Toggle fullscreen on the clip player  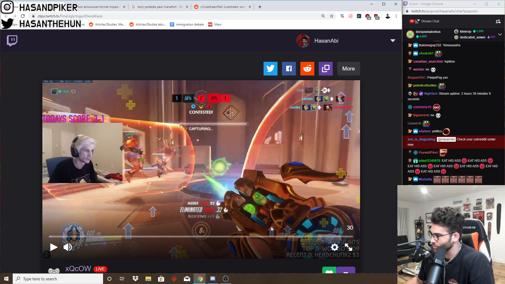pyautogui.click(x=348, y=247)
